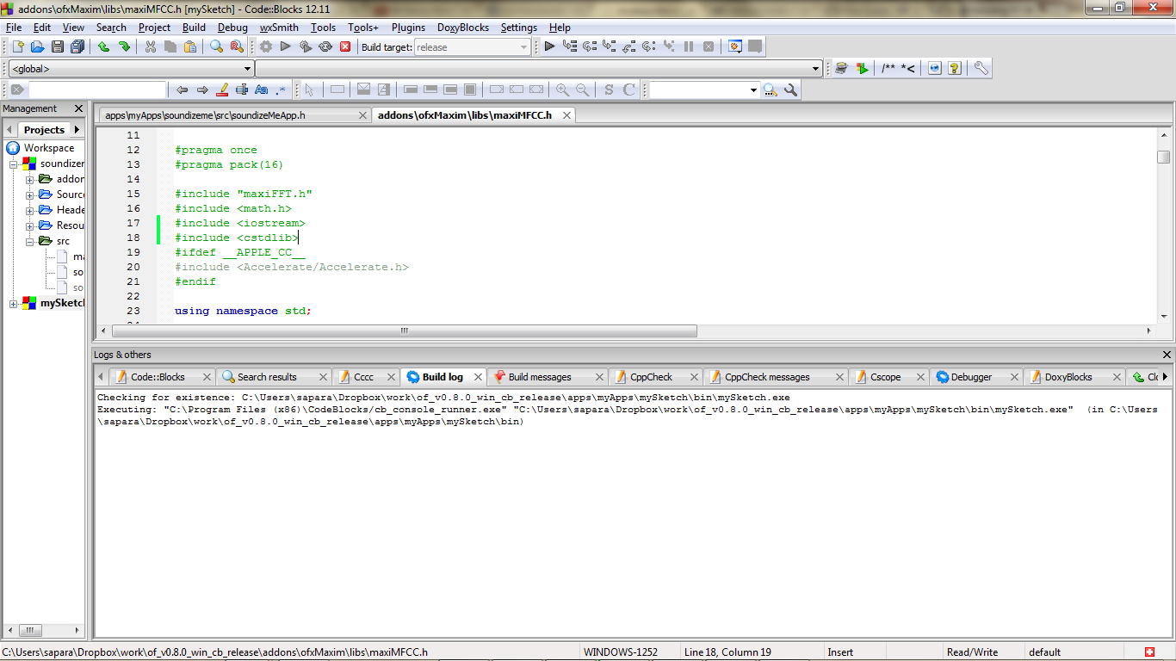
Task: Open the DoxyBlocks menu
Action: click(463, 28)
